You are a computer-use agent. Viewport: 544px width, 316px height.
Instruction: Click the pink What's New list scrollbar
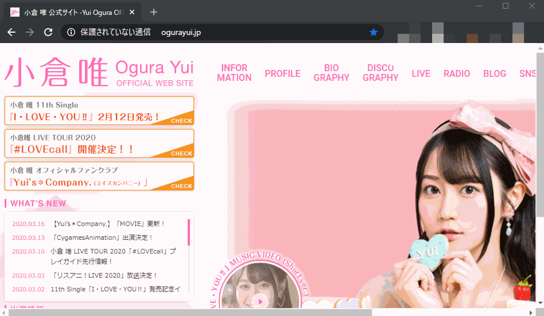click(189, 232)
